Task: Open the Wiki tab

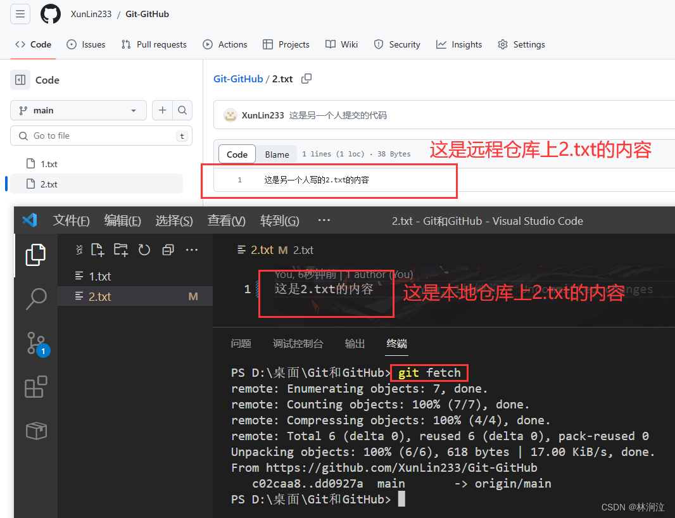Action: (342, 44)
